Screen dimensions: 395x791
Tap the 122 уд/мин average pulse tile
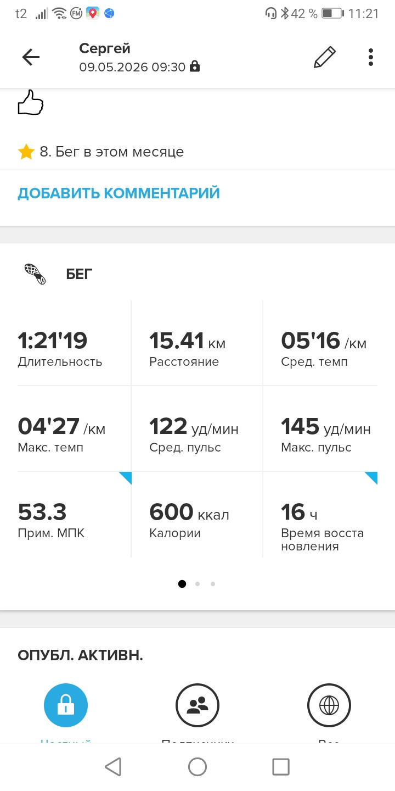pyautogui.click(x=198, y=429)
